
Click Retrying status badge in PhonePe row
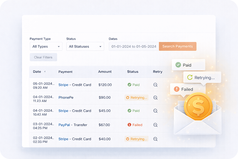[136, 98]
